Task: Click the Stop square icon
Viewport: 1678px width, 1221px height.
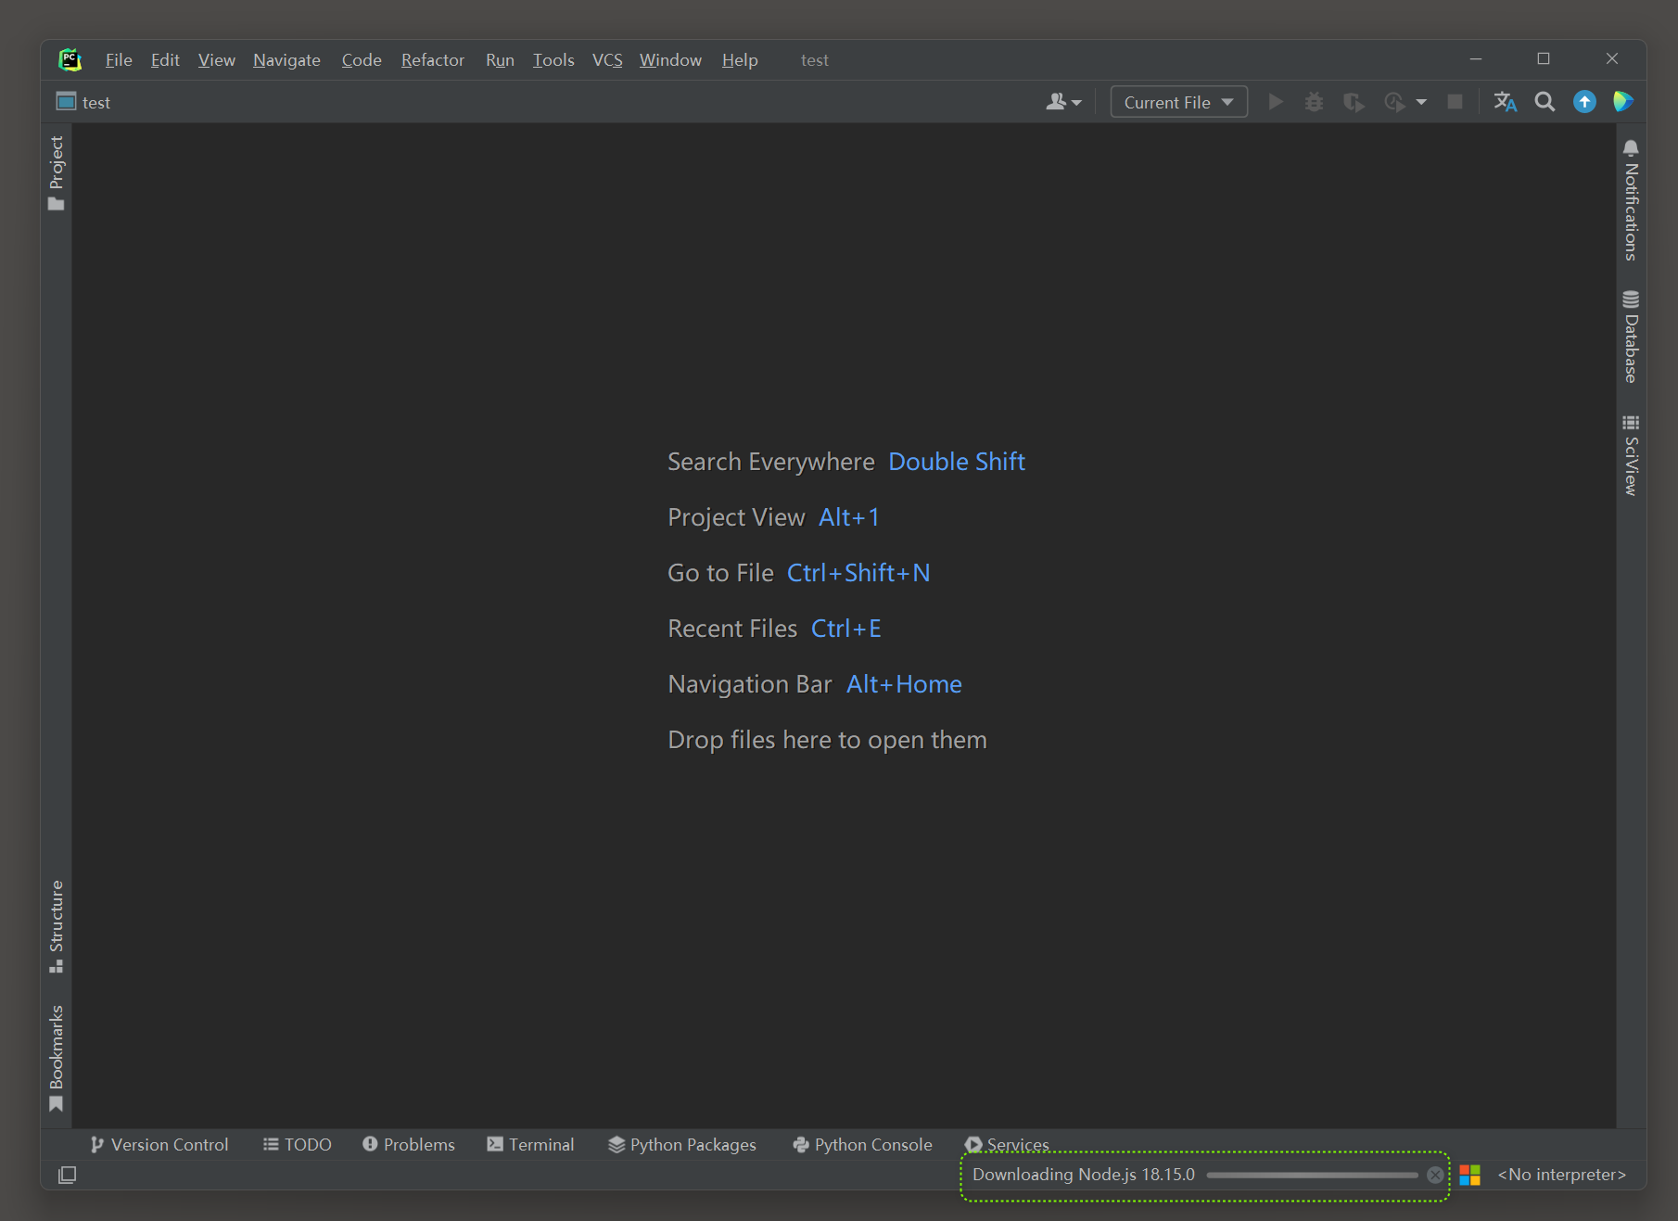Action: coord(1456,102)
